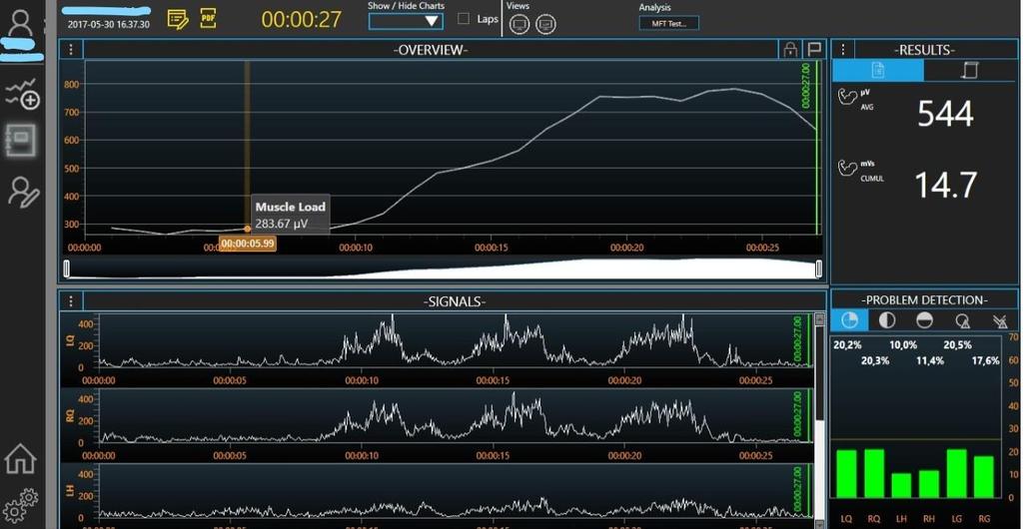
Task: Click the flag icon in the Overview header
Action: [x=813, y=50]
